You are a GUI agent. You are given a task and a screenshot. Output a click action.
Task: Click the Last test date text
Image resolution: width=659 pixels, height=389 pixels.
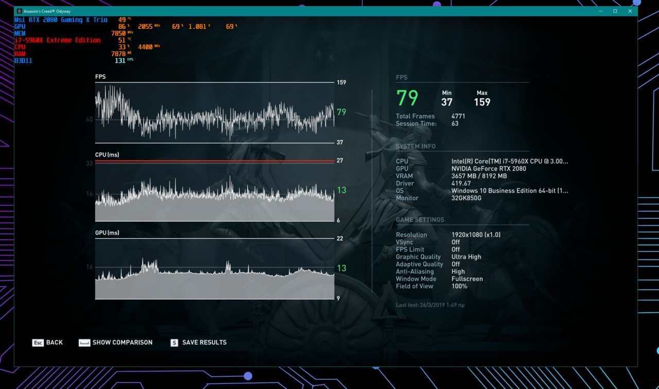(x=430, y=305)
